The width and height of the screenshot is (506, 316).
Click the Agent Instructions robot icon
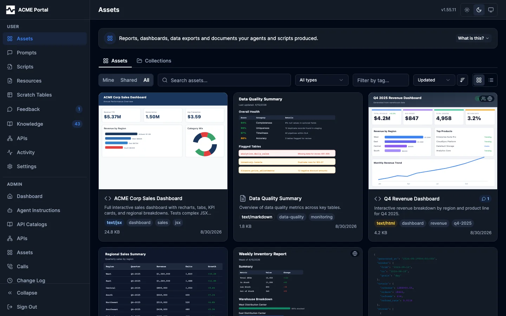click(x=10, y=210)
